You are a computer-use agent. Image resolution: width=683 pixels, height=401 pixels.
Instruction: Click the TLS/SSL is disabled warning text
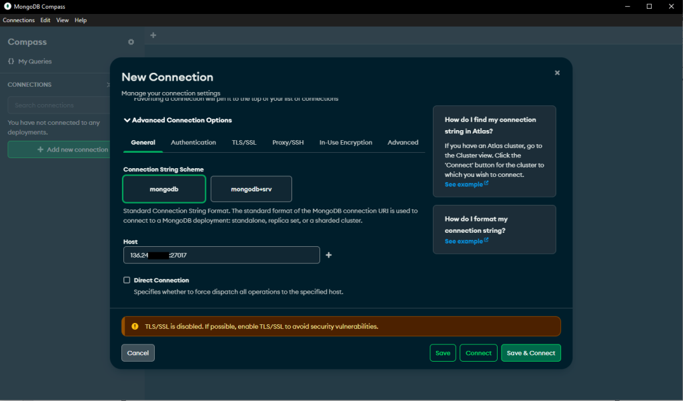coord(261,326)
